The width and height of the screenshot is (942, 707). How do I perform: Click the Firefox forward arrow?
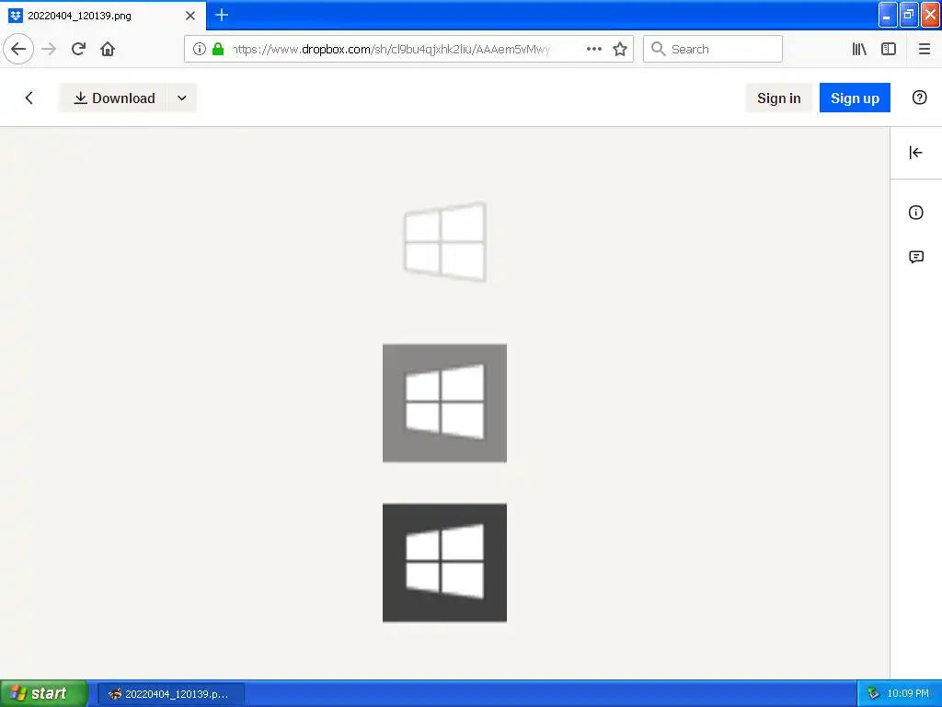pyautogui.click(x=49, y=49)
